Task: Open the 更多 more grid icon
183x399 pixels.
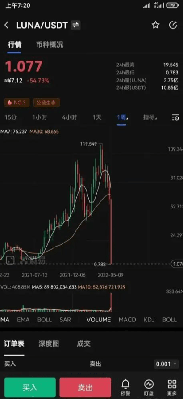Action: (172, 387)
